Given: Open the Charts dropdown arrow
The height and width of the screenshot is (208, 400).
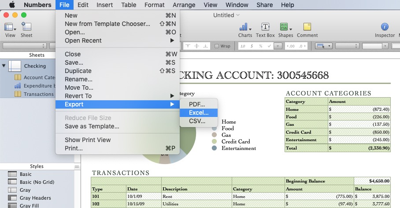Looking at the screenshot, I should pos(250,29).
